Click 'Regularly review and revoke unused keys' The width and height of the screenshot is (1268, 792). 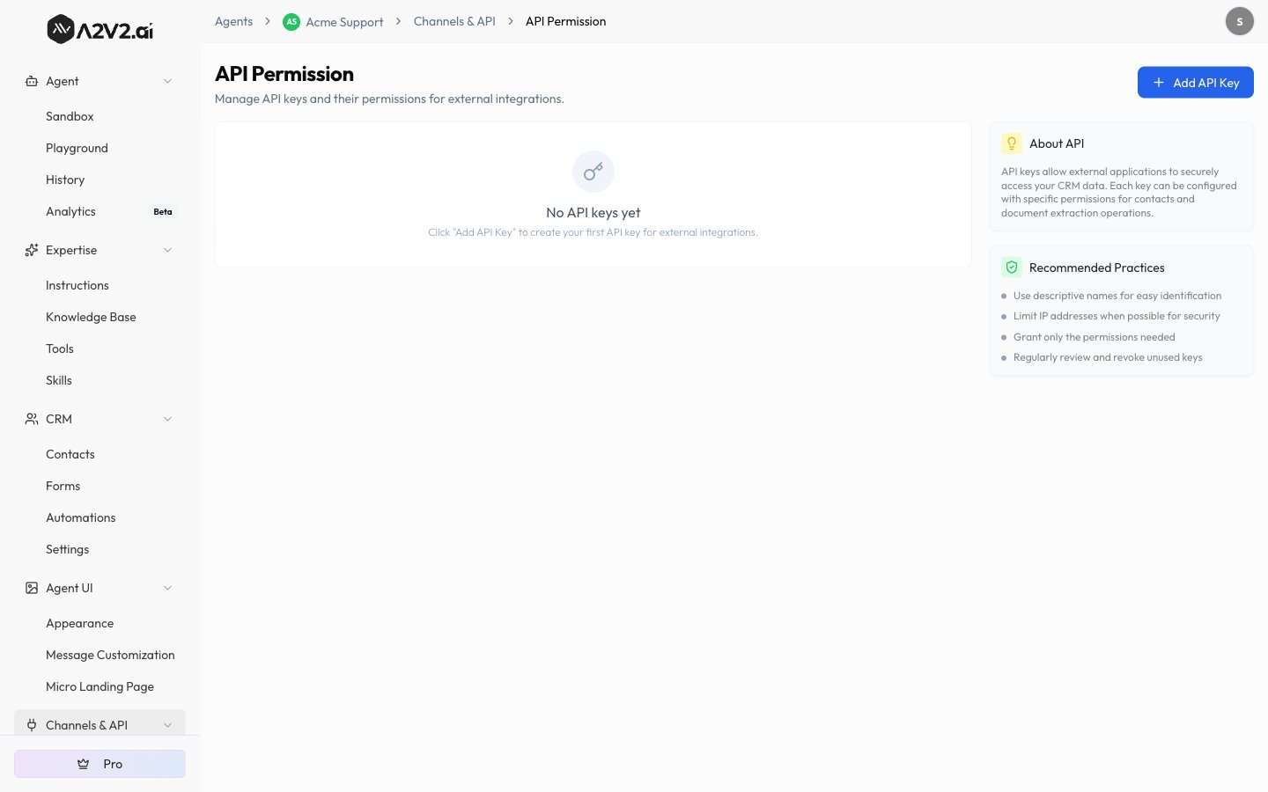point(1108,357)
